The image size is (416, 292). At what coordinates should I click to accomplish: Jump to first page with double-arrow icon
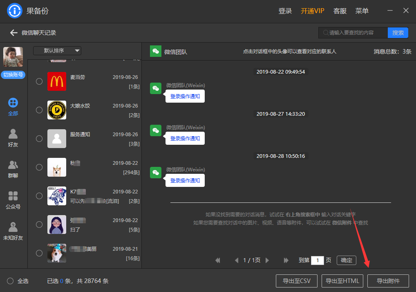coord(218,260)
